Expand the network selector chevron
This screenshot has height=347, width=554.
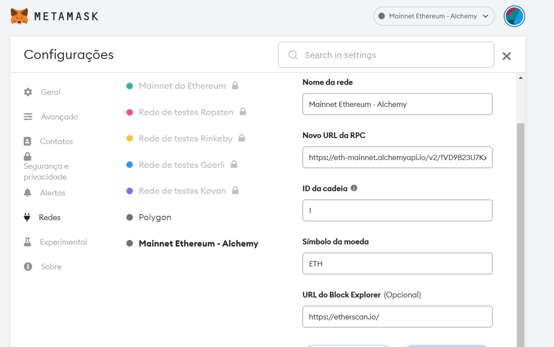pos(486,16)
